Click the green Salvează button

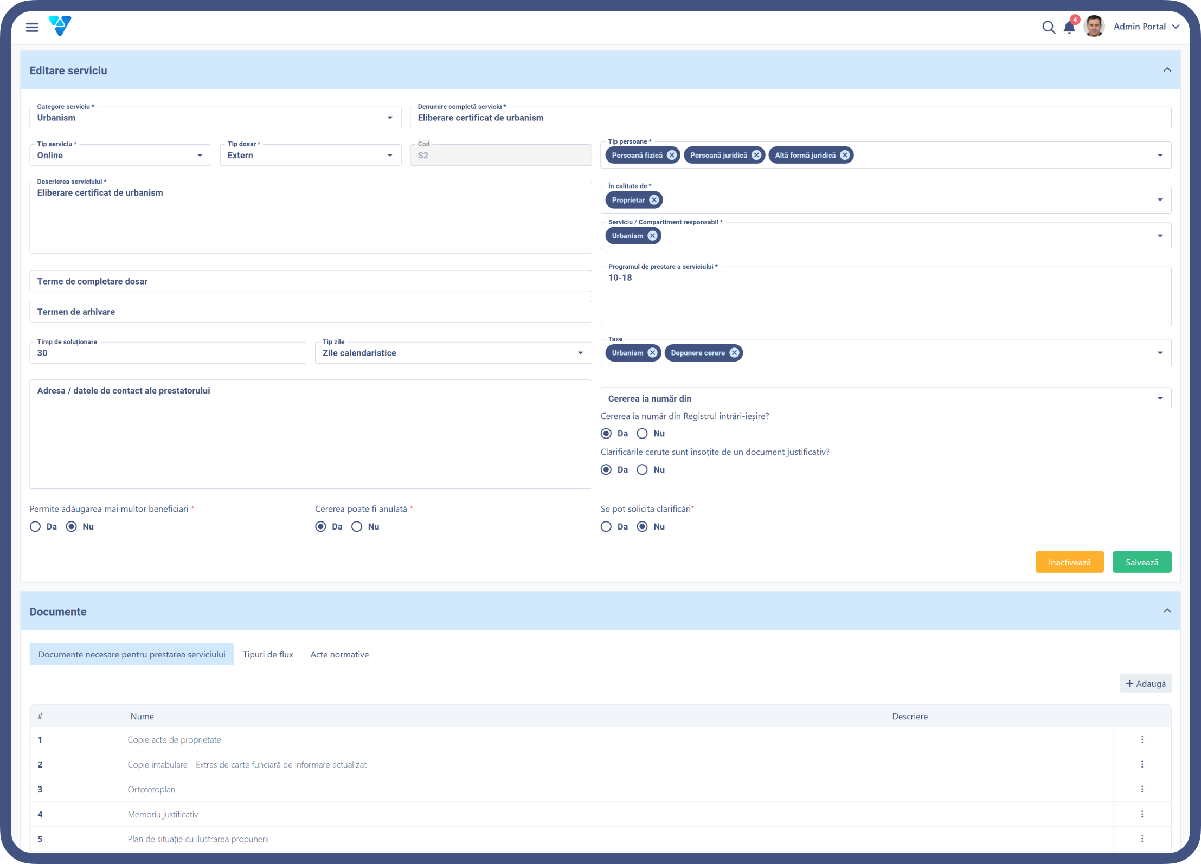point(1142,563)
